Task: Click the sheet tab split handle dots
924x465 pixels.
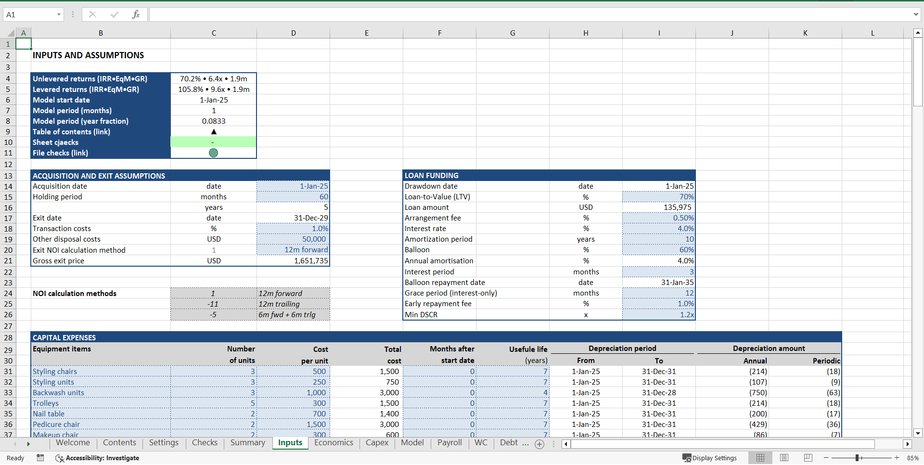Action: 553,444
